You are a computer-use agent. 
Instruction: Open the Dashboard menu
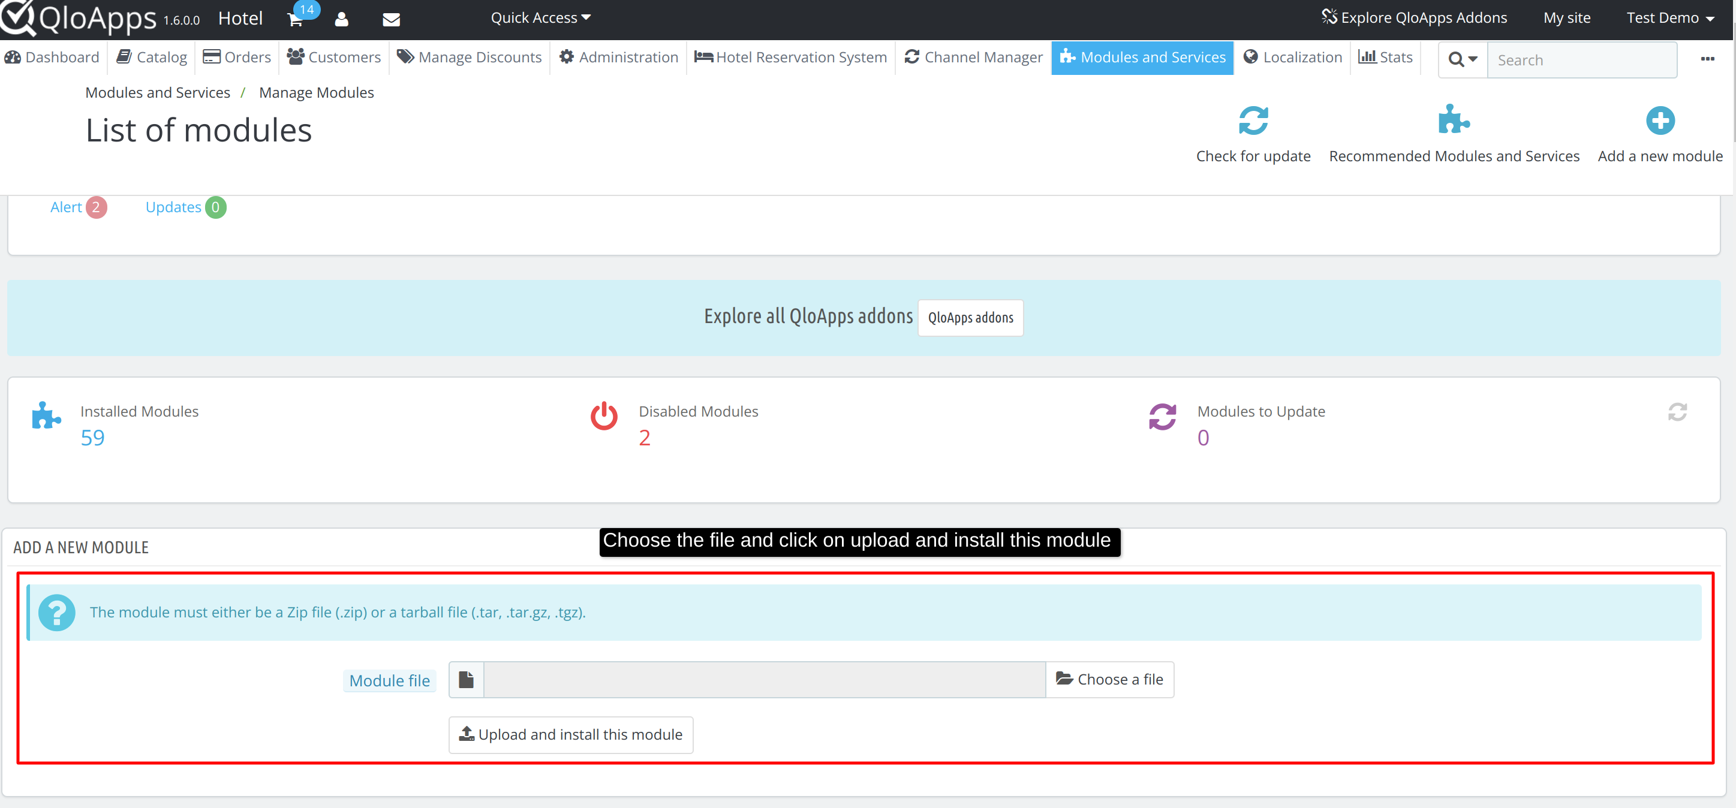pos(52,58)
